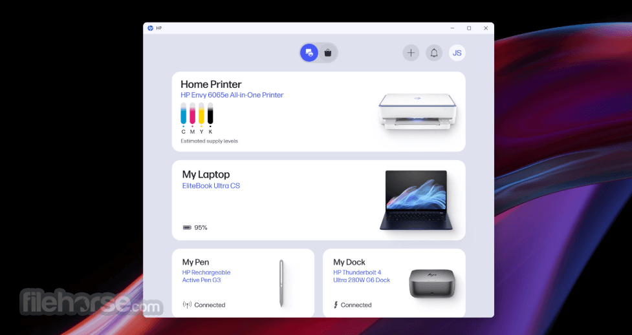This screenshot has height=335, width=632.
Task: Click the black ink level bar
Action: 210,114
